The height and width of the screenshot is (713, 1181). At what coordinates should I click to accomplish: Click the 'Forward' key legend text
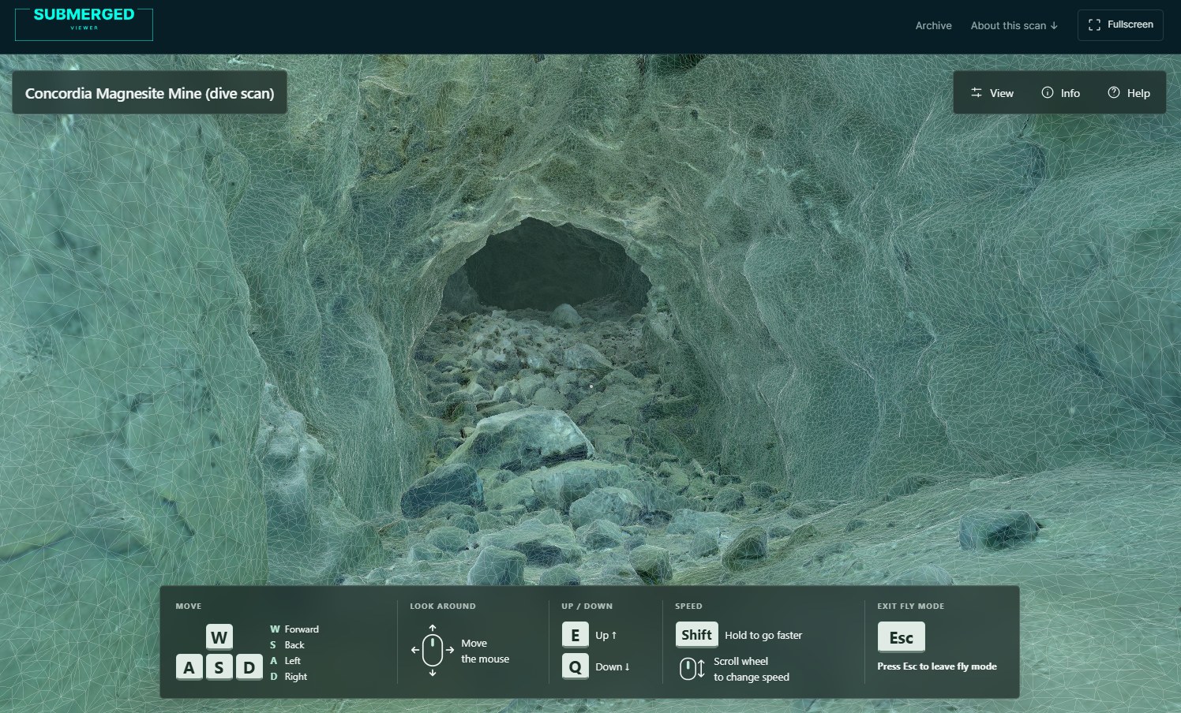tap(302, 629)
